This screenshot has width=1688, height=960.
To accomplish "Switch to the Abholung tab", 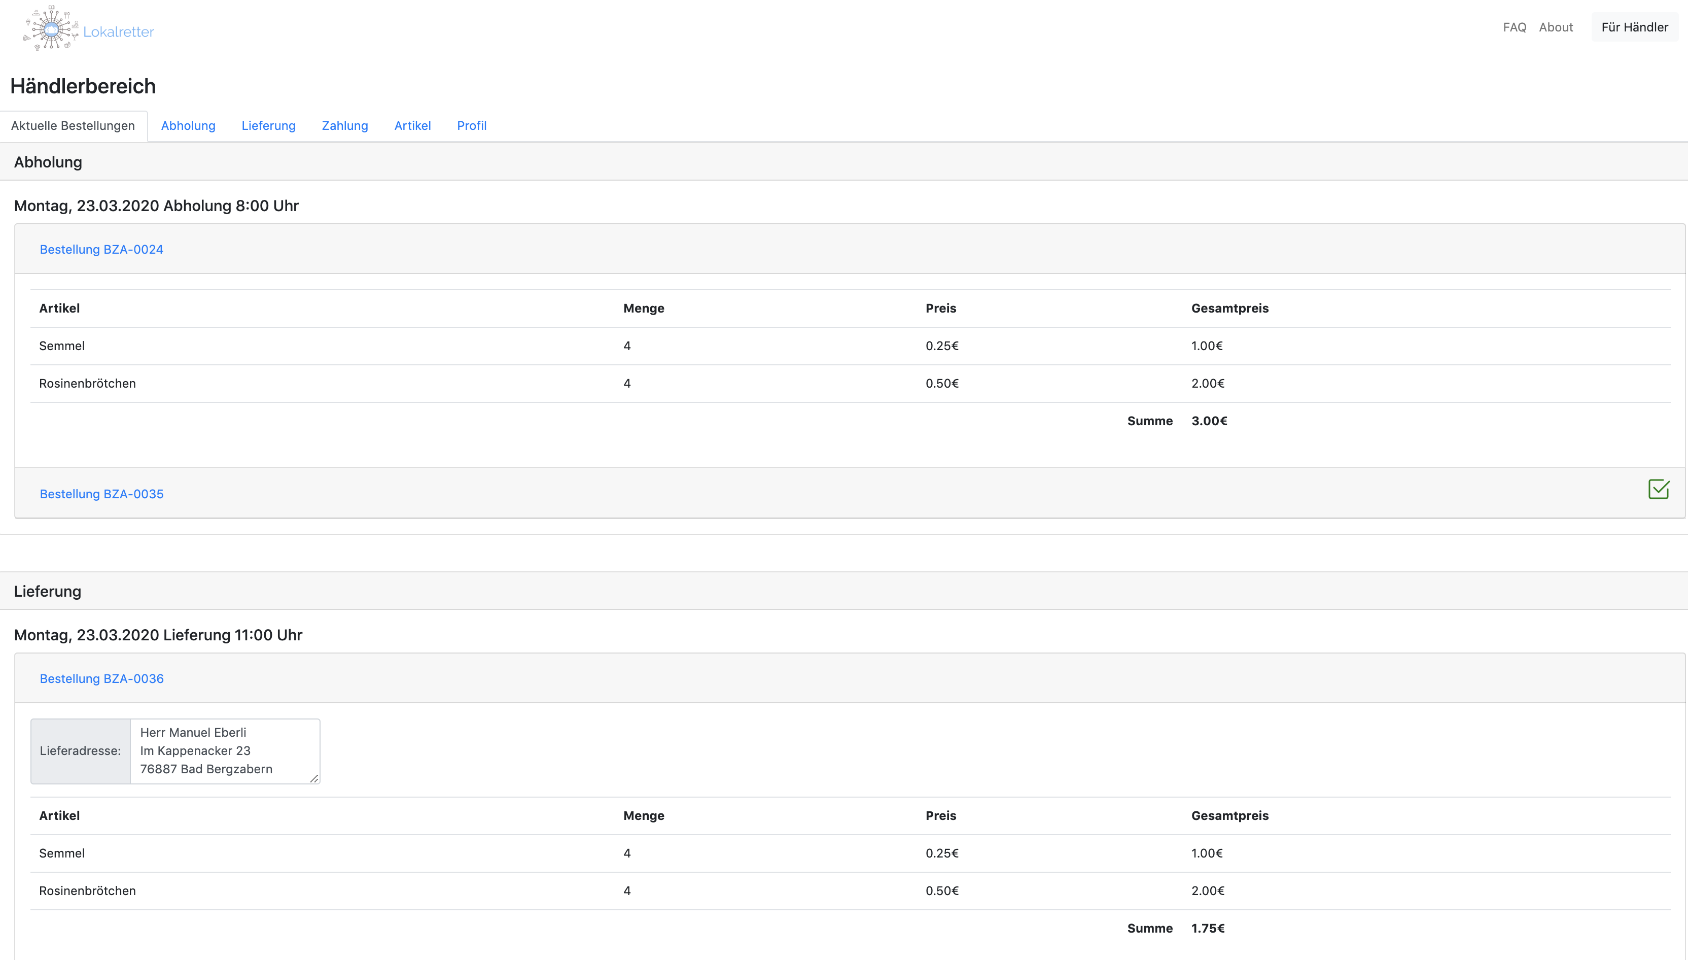I will point(188,125).
